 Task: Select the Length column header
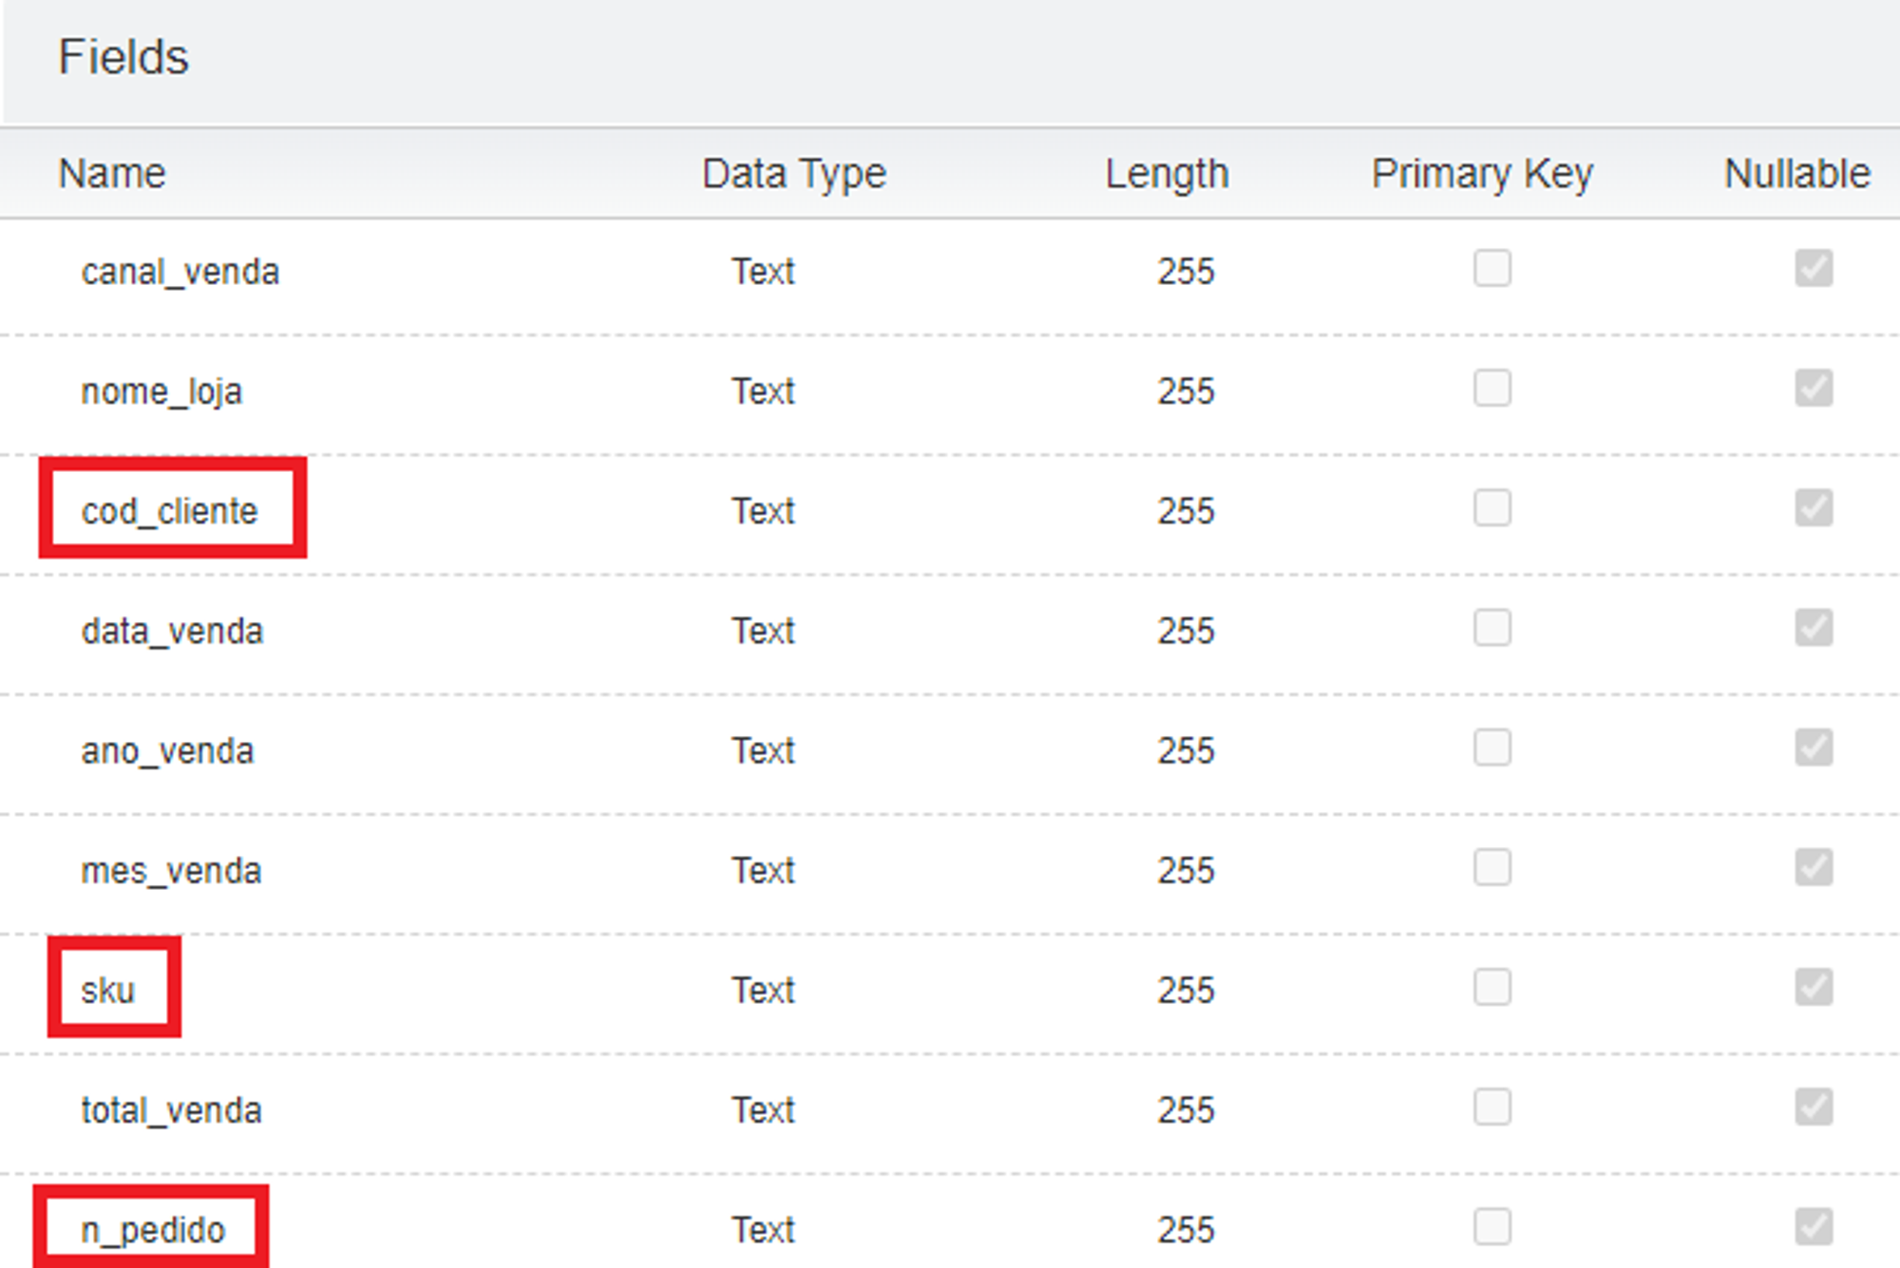[1167, 174]
